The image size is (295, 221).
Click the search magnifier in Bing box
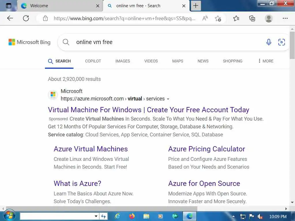[x=66, y=42]
